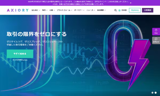Expand the 会社概要 menu
Image resolution: width=160 pixels, height=96 pixels.
tap(101, 10)
